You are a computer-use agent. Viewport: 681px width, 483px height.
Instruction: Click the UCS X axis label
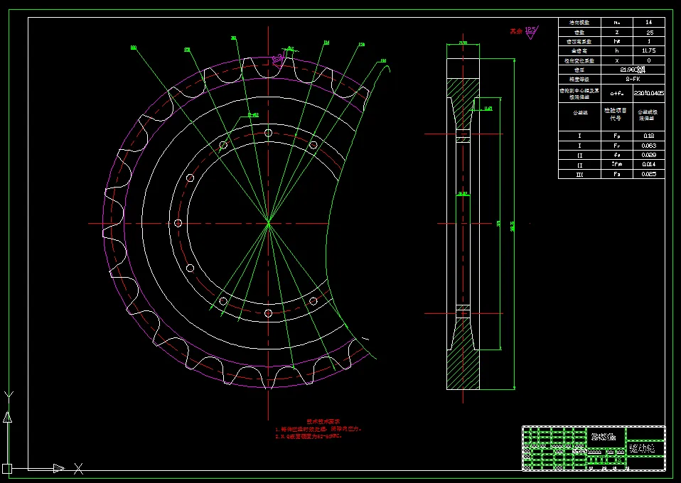(78, 469)
